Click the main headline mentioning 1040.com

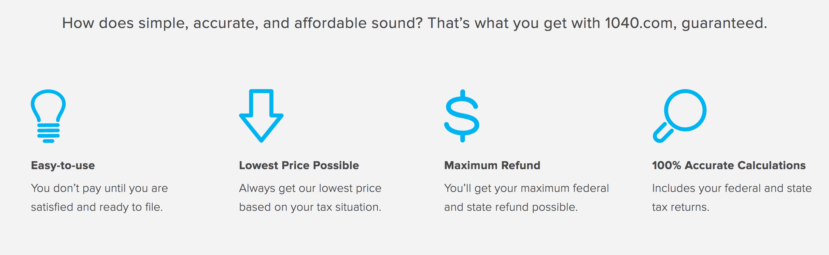tap(415, 23)
